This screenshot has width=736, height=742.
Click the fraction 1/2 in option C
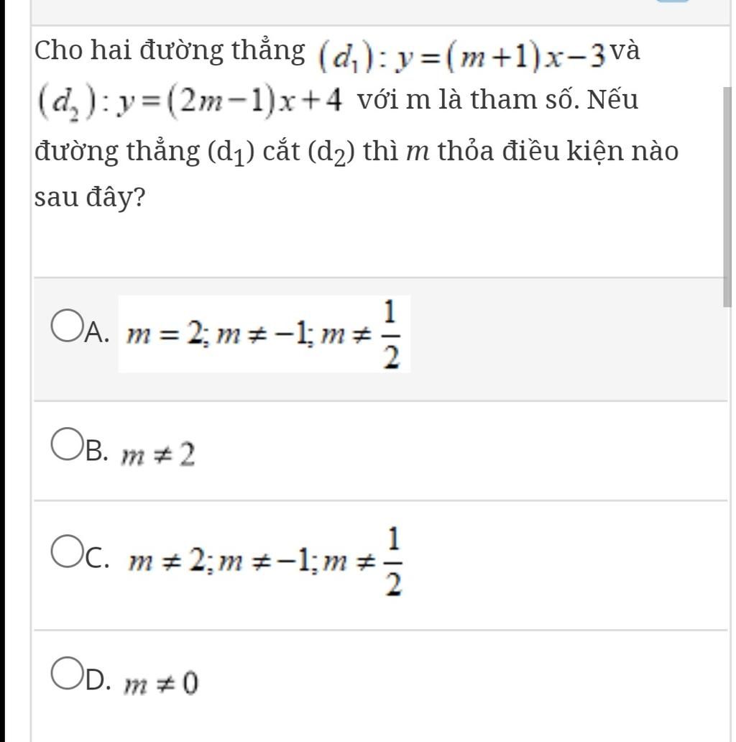392,562
